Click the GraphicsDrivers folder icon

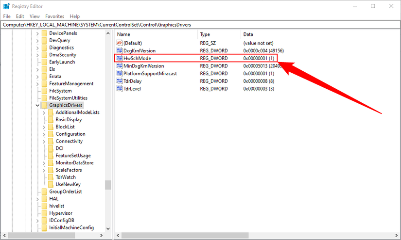[x=44, y=105]
